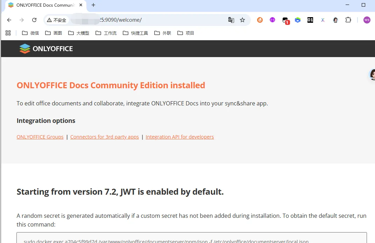The image size is (375, 243).
Task: Open the 工作流 bookmark folder
Action: point(106,33)
